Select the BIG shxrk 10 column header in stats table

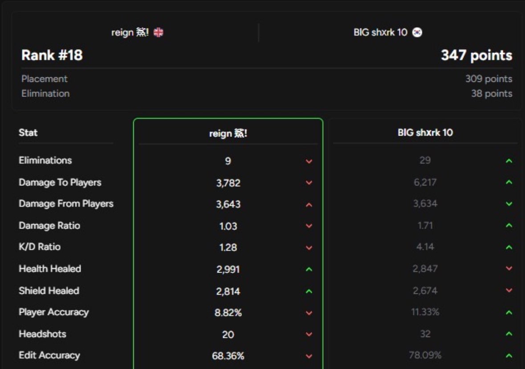tap(425, 132)
